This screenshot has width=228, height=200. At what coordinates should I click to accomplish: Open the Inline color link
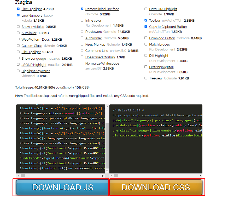pos(93,21)
